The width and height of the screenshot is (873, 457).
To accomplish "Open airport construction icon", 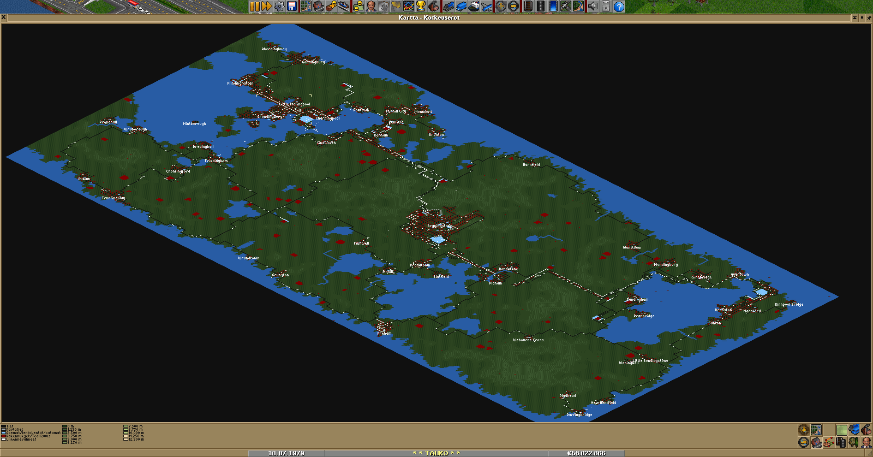I will [565, 7].
